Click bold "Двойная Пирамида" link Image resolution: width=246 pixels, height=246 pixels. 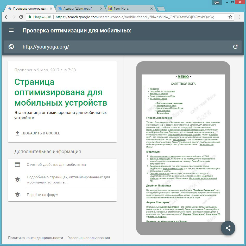tap(204, 190)
